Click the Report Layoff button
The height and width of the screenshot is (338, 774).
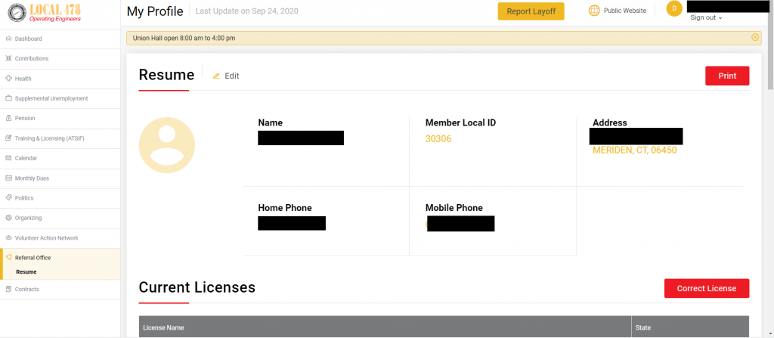click(531, 11)
